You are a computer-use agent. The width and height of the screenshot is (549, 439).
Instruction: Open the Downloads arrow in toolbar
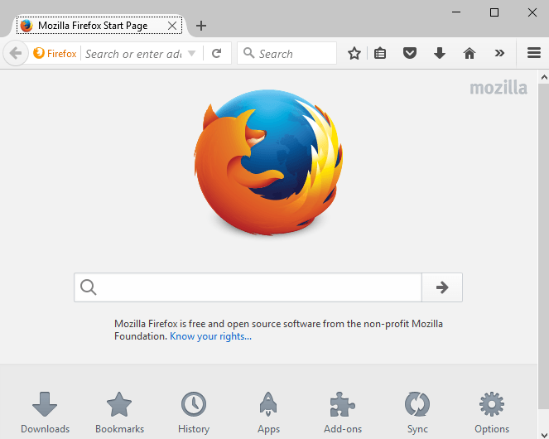click(x=440, y=53)
